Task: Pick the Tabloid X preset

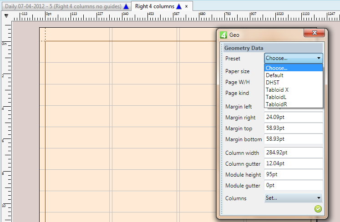Action: (294, 90)
